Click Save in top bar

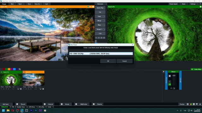(29, 4)
